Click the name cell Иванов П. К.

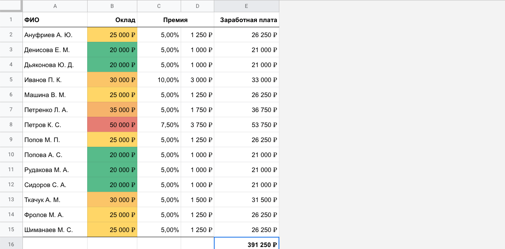[55, 80]
